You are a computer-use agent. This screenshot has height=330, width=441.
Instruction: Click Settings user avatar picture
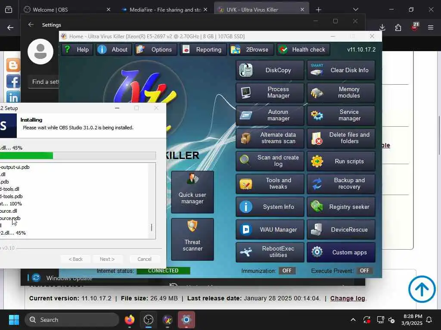40,52
